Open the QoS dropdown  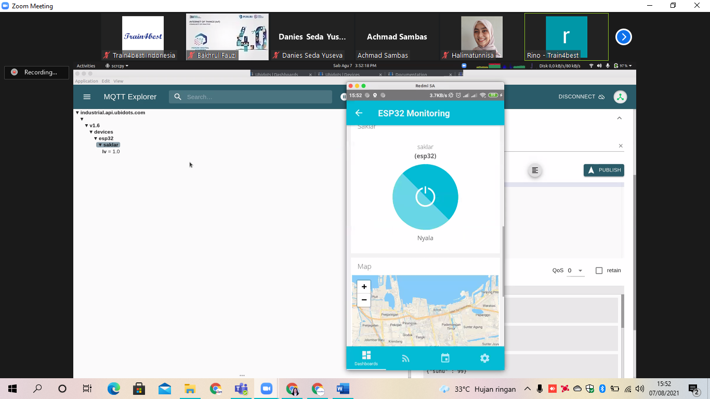(575, 271)
